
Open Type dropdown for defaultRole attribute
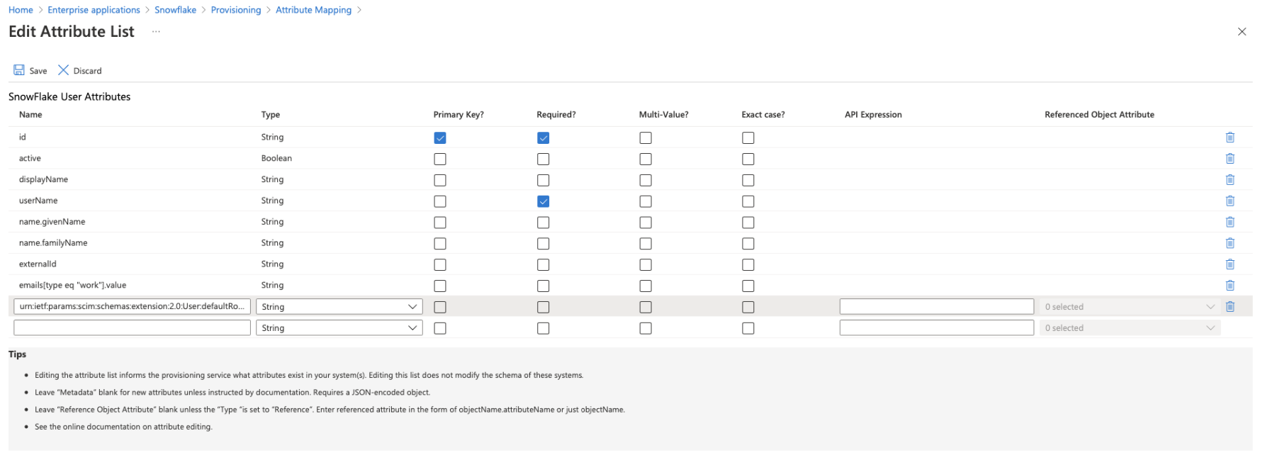(339, 307)
